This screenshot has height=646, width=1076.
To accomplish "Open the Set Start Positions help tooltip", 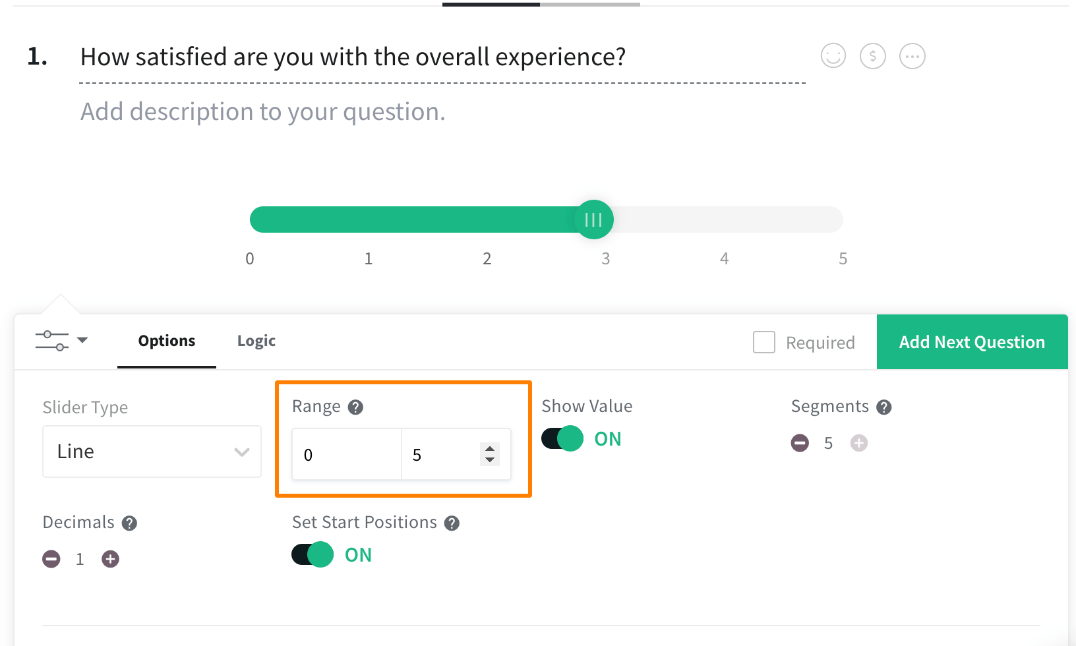I will (452, 523).
